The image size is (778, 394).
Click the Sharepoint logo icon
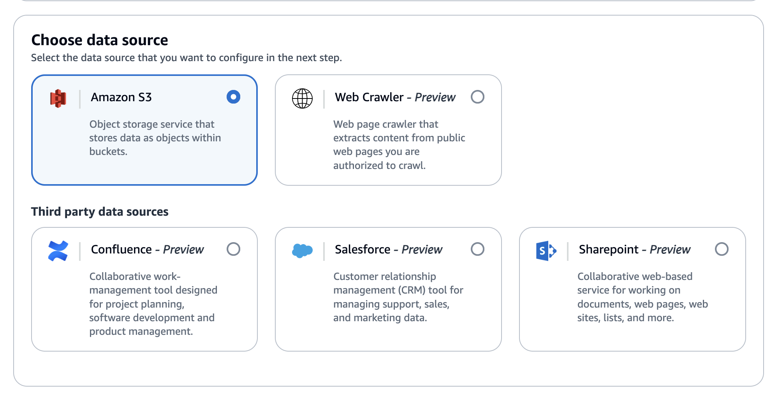[x=546, y=251]
